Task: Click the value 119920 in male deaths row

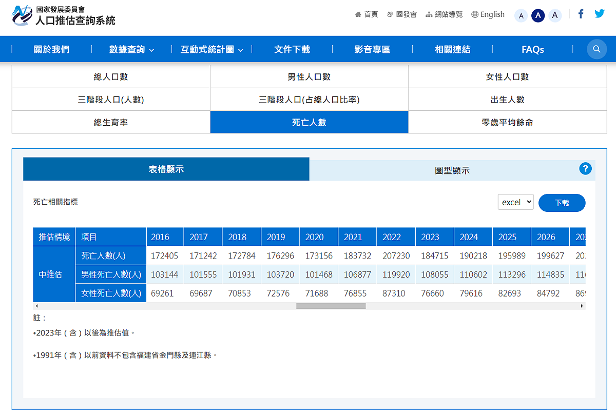Action: (x=396, y=274)
